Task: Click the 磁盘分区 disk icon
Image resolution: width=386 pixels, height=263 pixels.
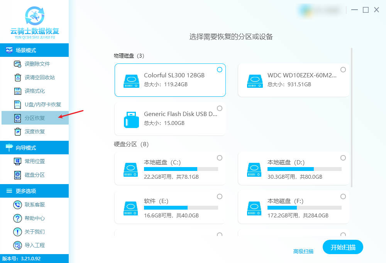Action: coord(17,175)
